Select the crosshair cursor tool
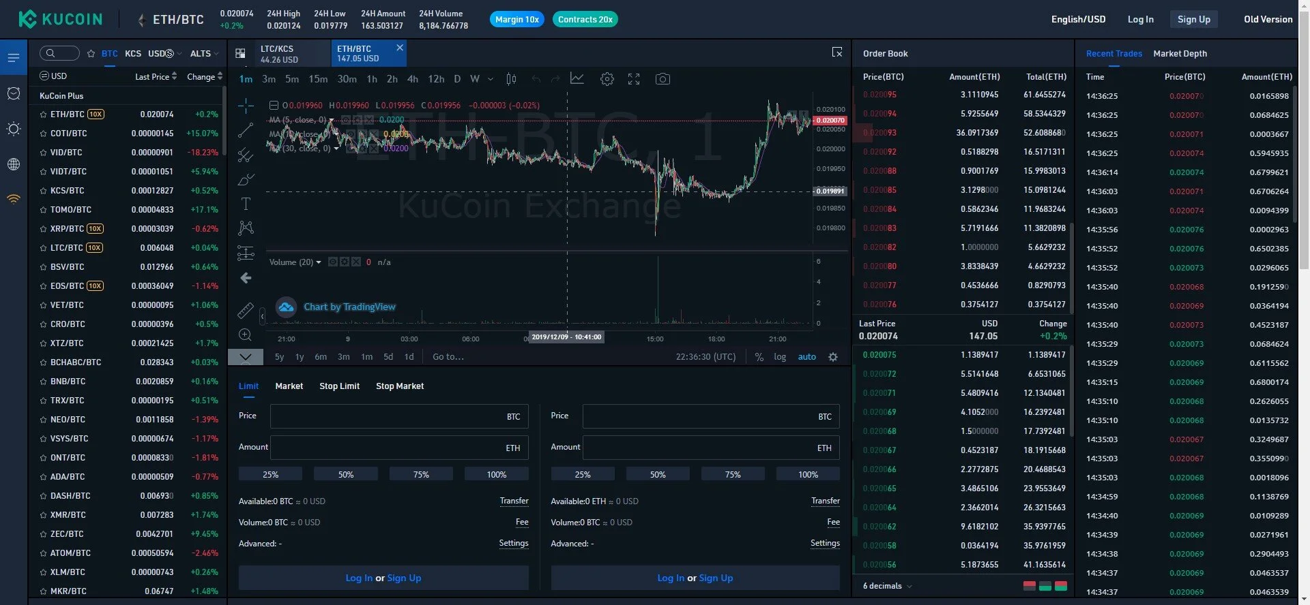The width and height of the screenshot is (1310, 605). pyautogui.click(x=246, y=105)
